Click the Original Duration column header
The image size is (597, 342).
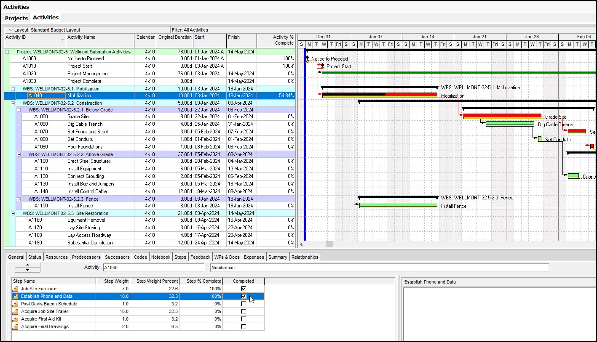174,37
